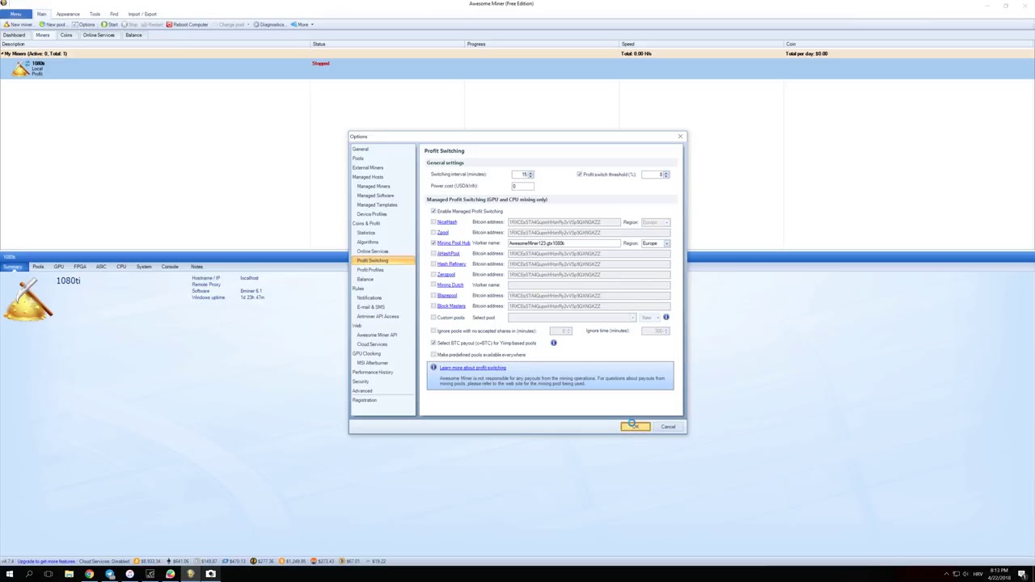Screen dimensions: 1035x582
Task: Enable the Zpool checkbox
Action: pyautogui.click(x=433, y=233)
